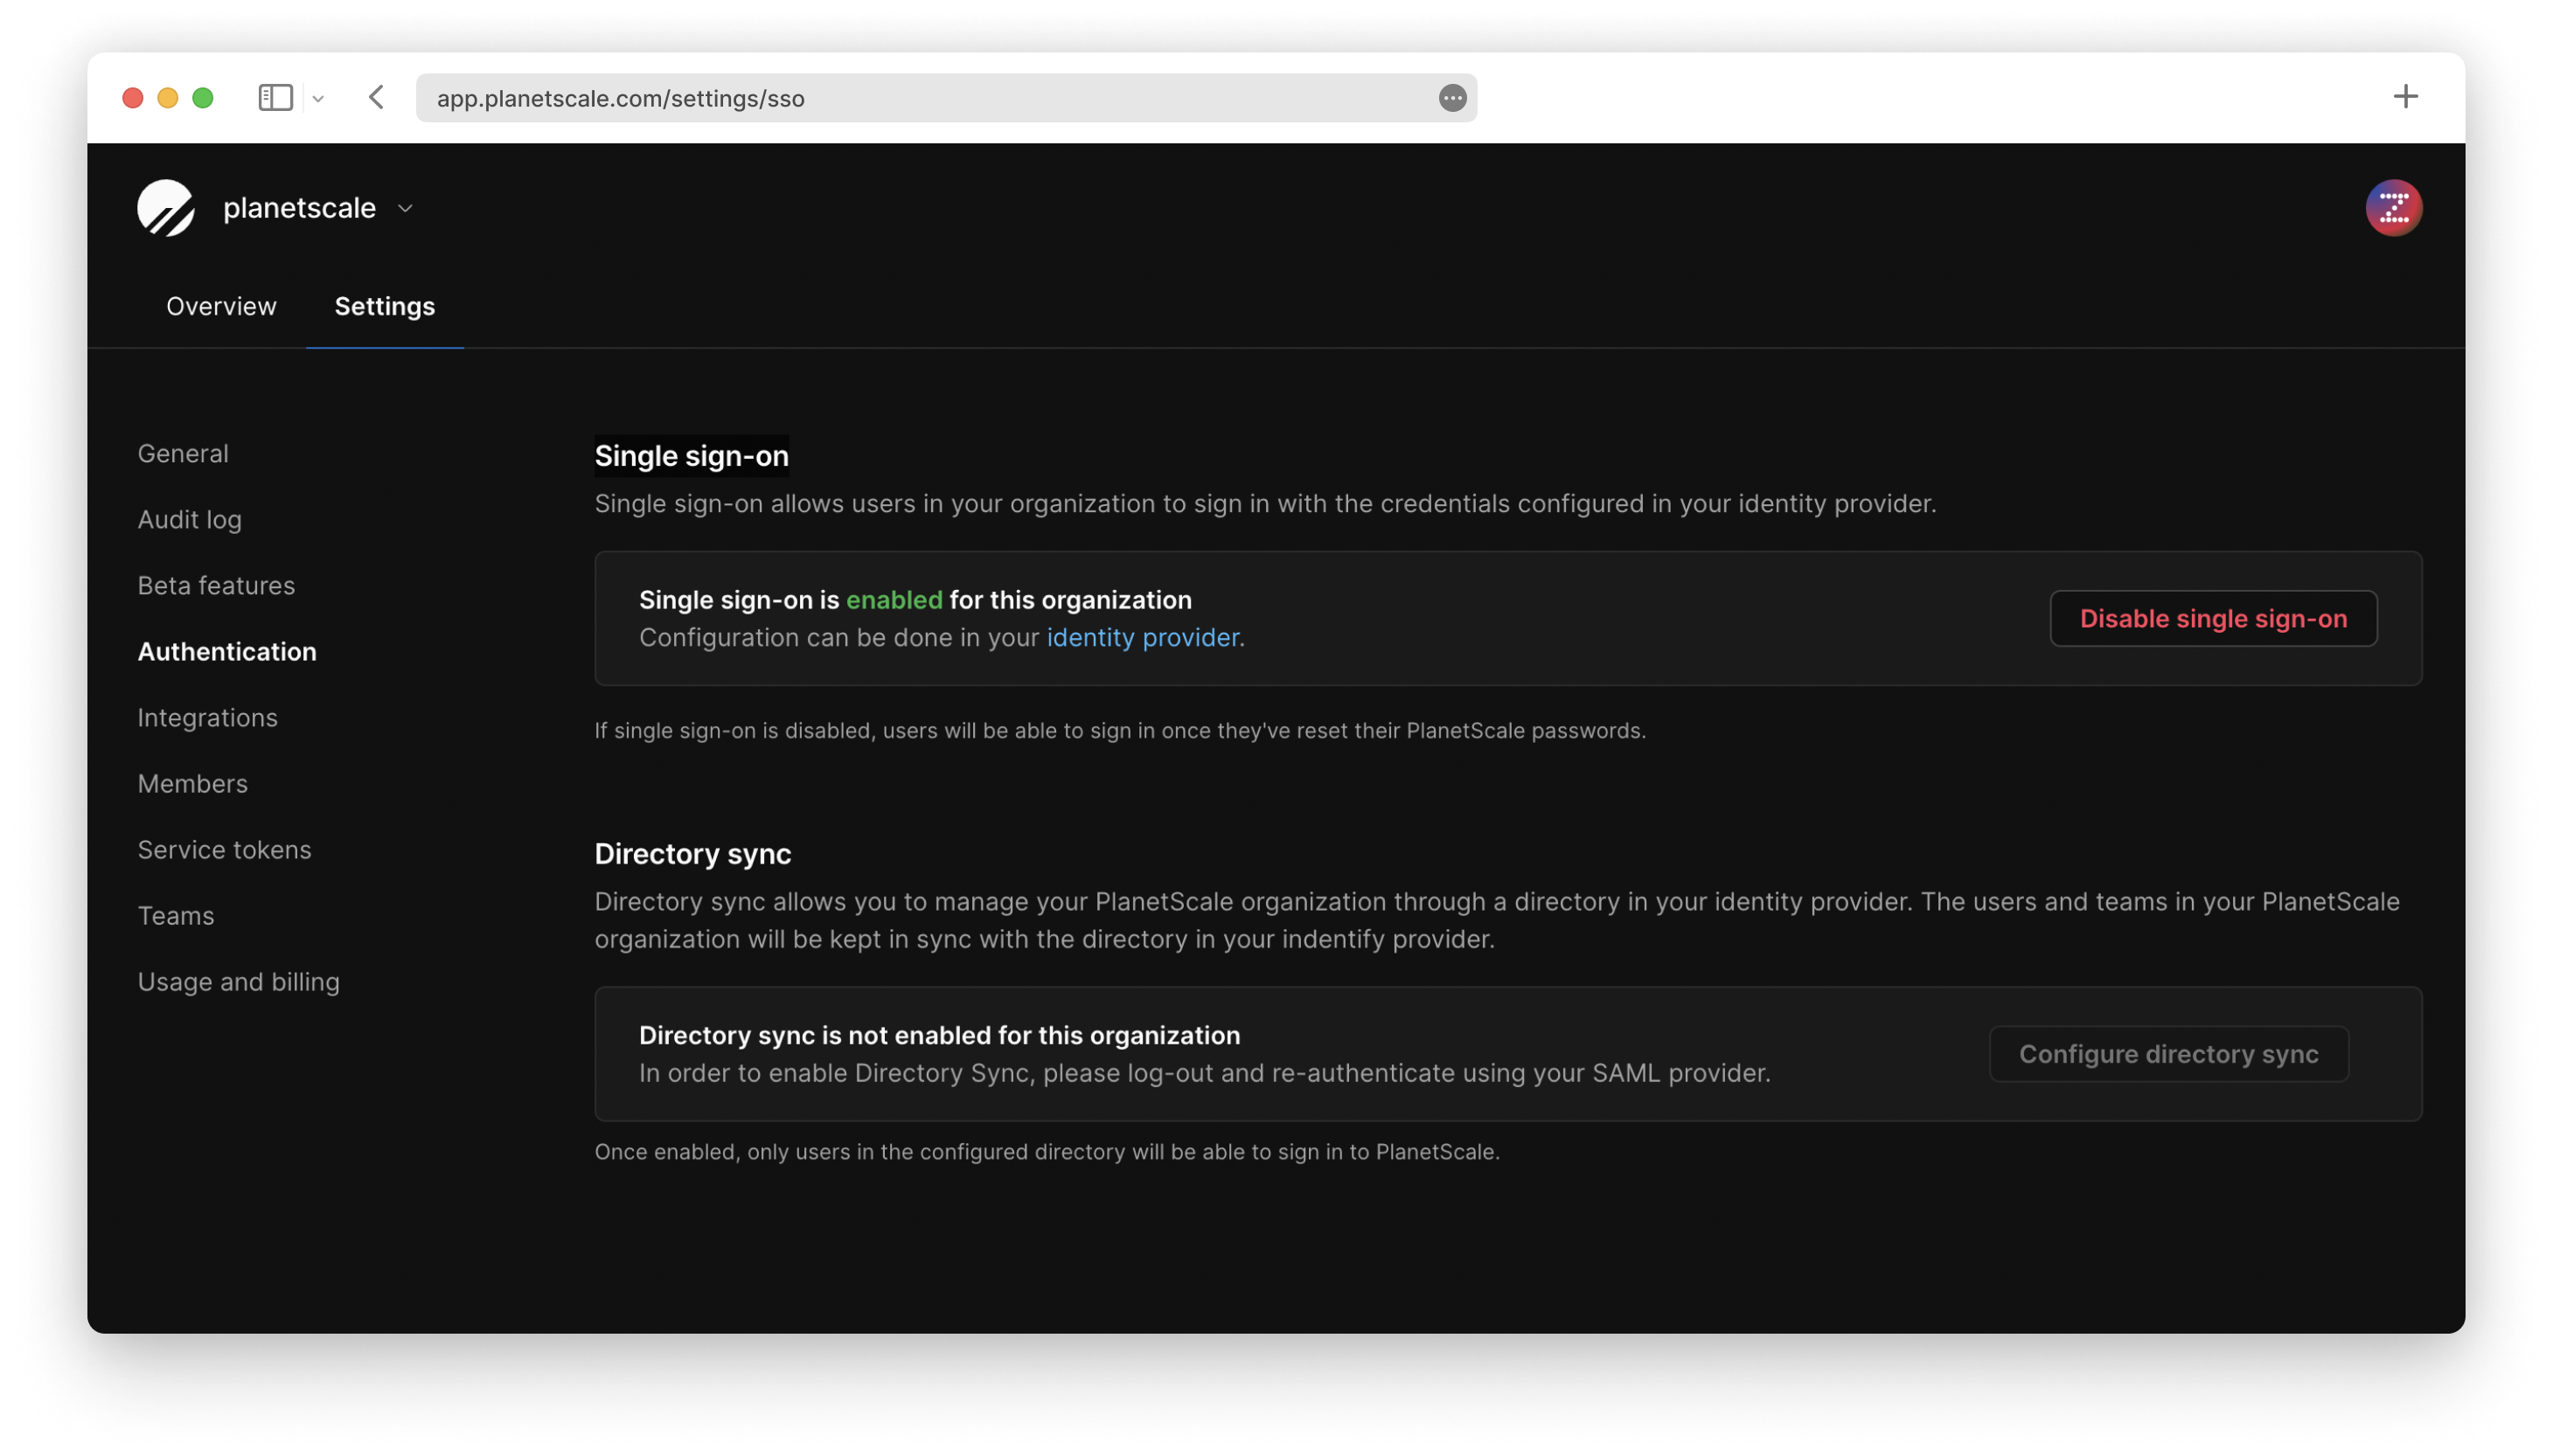The height and width of the screenshot is (1456, 2553).
Task: Click the URL address field
Action: 945,98
